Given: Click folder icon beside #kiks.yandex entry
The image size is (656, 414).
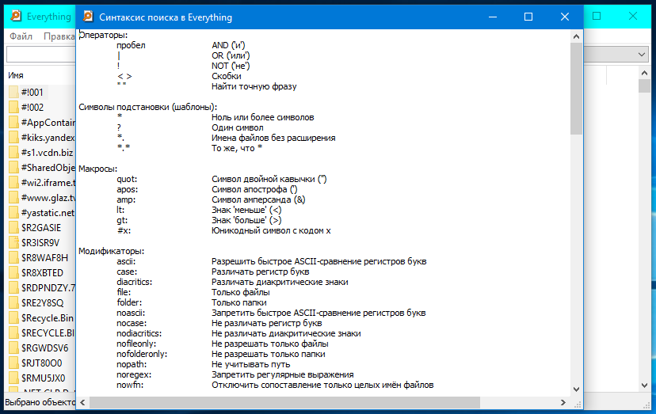Looking at the screenshot, I should click(x=13, y=137).
